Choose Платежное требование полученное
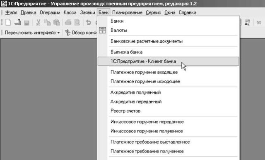The width and height of the screenshot is (265, 160). point(169,151)
